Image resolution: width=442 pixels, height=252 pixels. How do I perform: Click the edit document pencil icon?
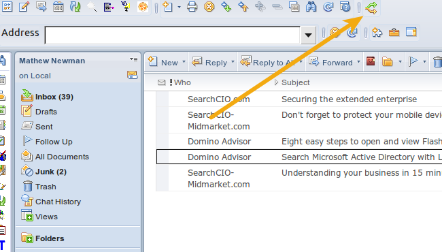24,6
